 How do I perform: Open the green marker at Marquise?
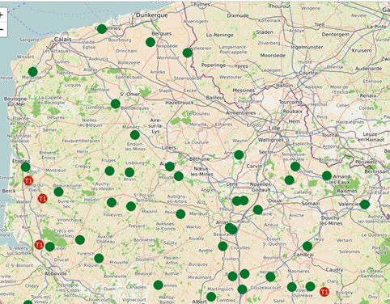coord(32,72)
